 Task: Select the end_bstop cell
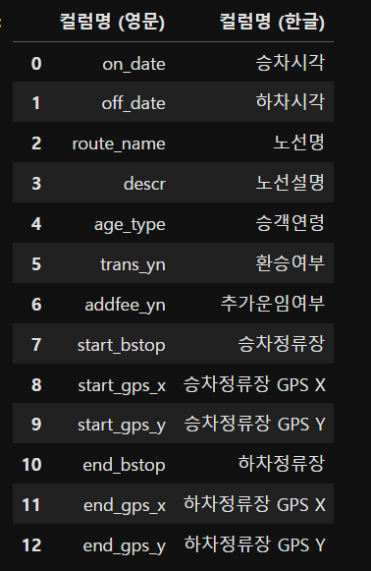pos(124,466)
